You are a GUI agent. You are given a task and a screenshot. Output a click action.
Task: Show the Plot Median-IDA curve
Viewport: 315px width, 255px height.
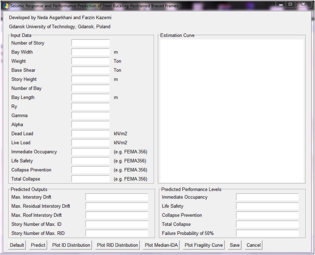coord(161,245)
